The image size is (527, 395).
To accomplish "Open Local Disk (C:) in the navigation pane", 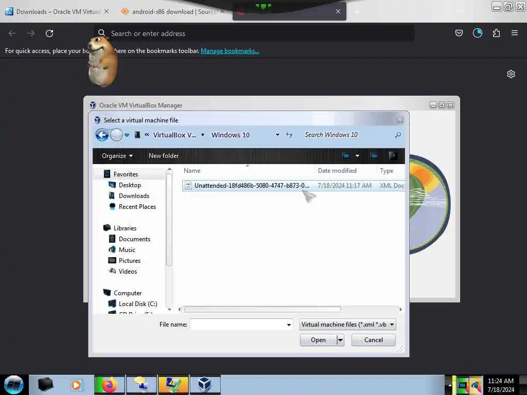I will (x=138, y=303).
